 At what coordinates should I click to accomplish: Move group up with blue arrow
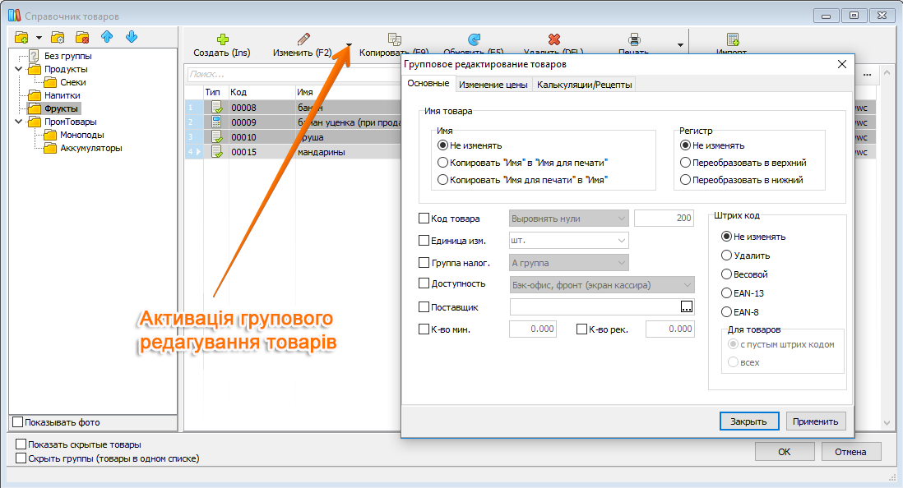tap(107, 37)
